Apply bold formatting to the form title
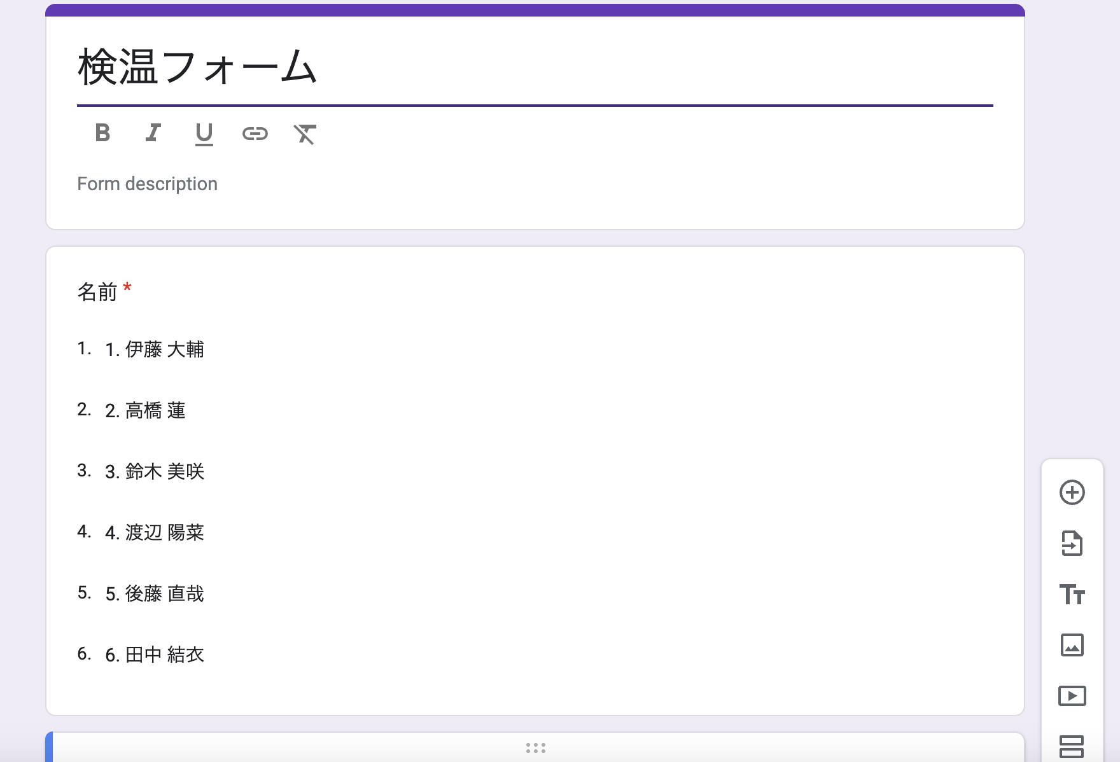This screenshot has width=1120, height=762. pyautogui.click(x=102, y=134)
